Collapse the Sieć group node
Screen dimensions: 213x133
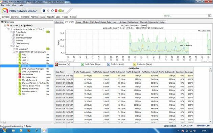tap(11, 46)
